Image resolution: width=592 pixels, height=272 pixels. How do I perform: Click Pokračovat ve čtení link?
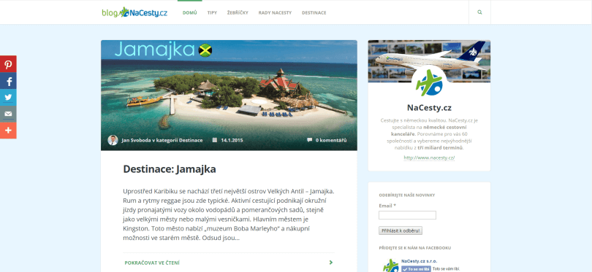(152, 263)
